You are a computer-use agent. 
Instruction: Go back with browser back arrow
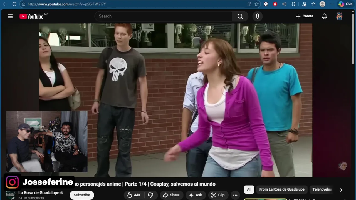coord(5,4)
